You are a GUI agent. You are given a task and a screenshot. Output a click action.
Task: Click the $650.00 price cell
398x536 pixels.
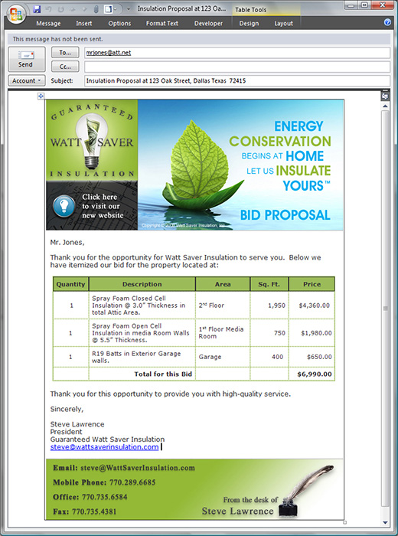tap(312, 357)
